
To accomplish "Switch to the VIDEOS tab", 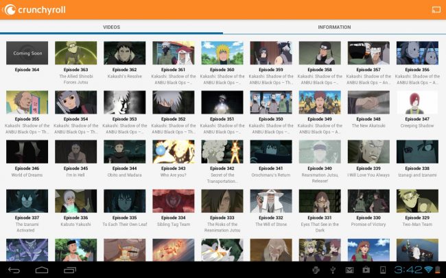I will coord(111,27).
